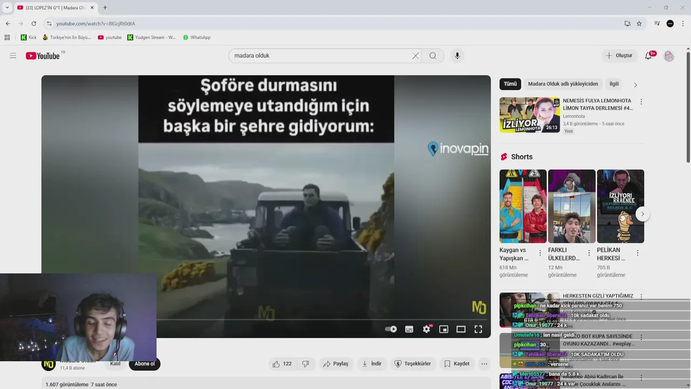Open the YouTube hamburger guide menu
Image resolution: width=691 pixels, height=389 pixels.
point(13,56)
